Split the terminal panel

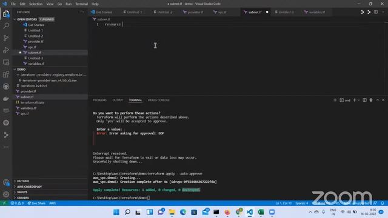(x=364, y=100)
